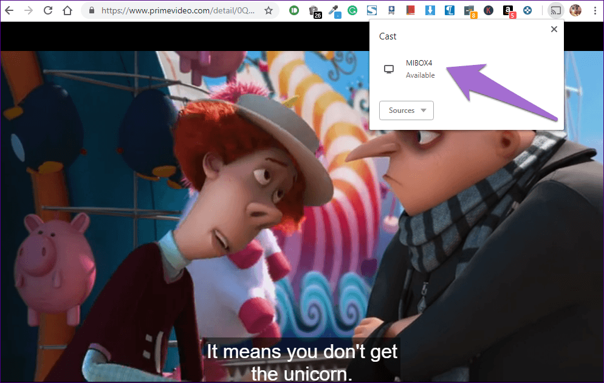Reload the Prime Video page

coord(48,10)
